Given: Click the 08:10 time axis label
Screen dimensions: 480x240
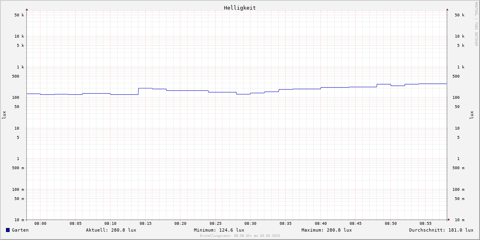Looking at the screenshot, I should (x=110, y=224).
